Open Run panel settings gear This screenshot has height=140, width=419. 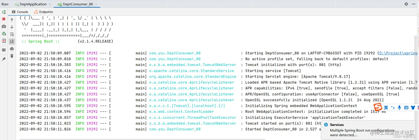(406, 4)
